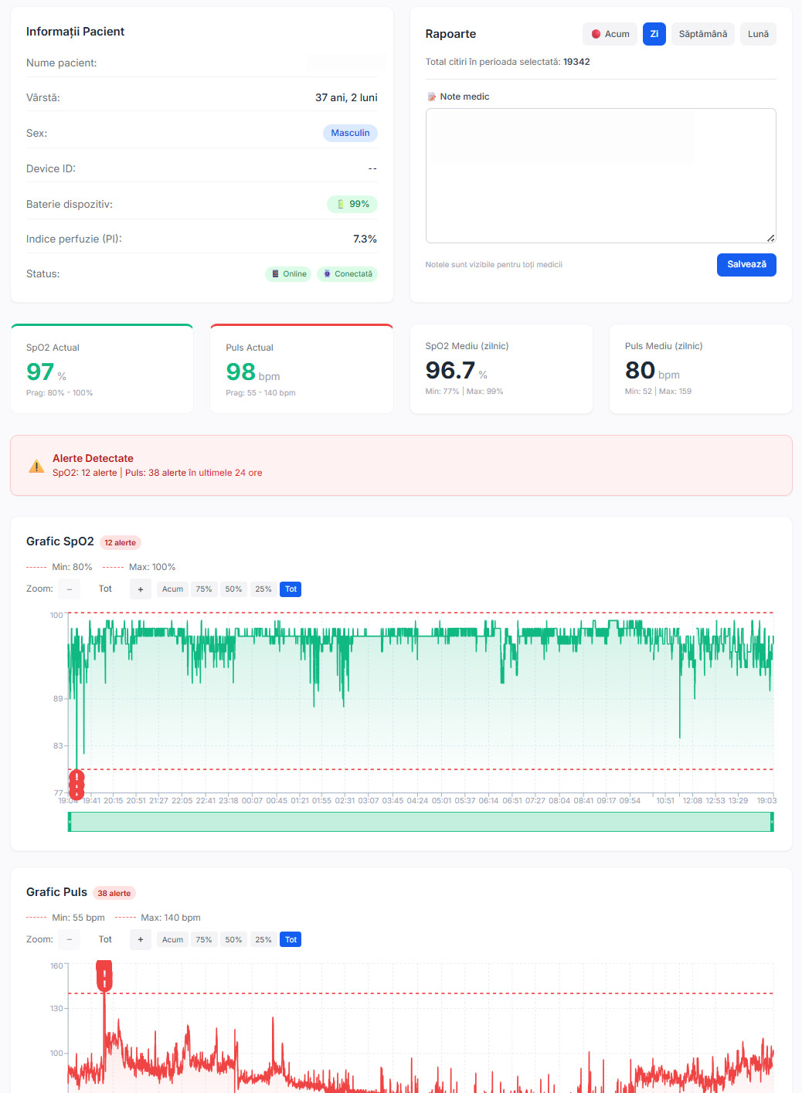Viewport: 802px width, 1093px height.
Task: Click the Online status badge
Action: [x=289, y=274]
